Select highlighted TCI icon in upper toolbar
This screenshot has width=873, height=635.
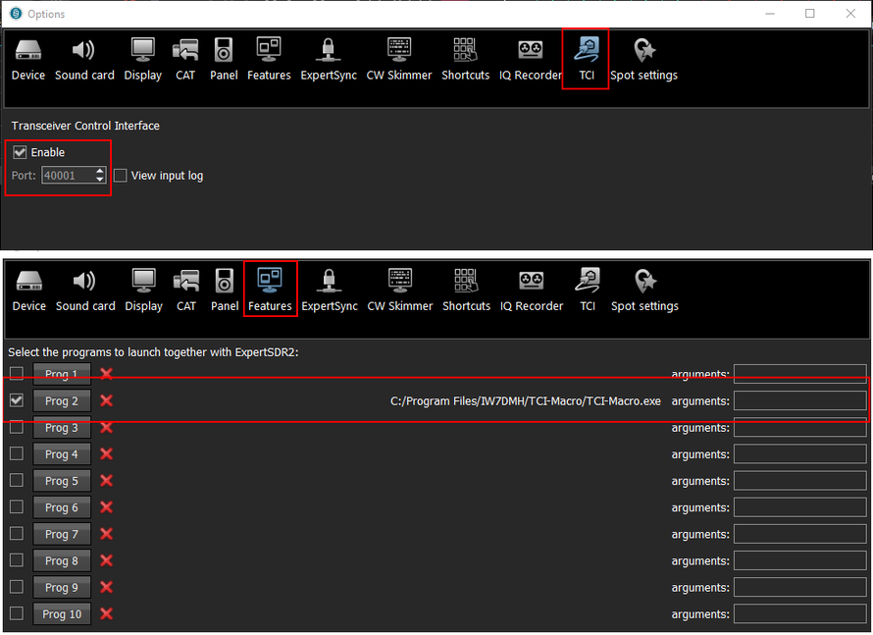pos(587,60)
